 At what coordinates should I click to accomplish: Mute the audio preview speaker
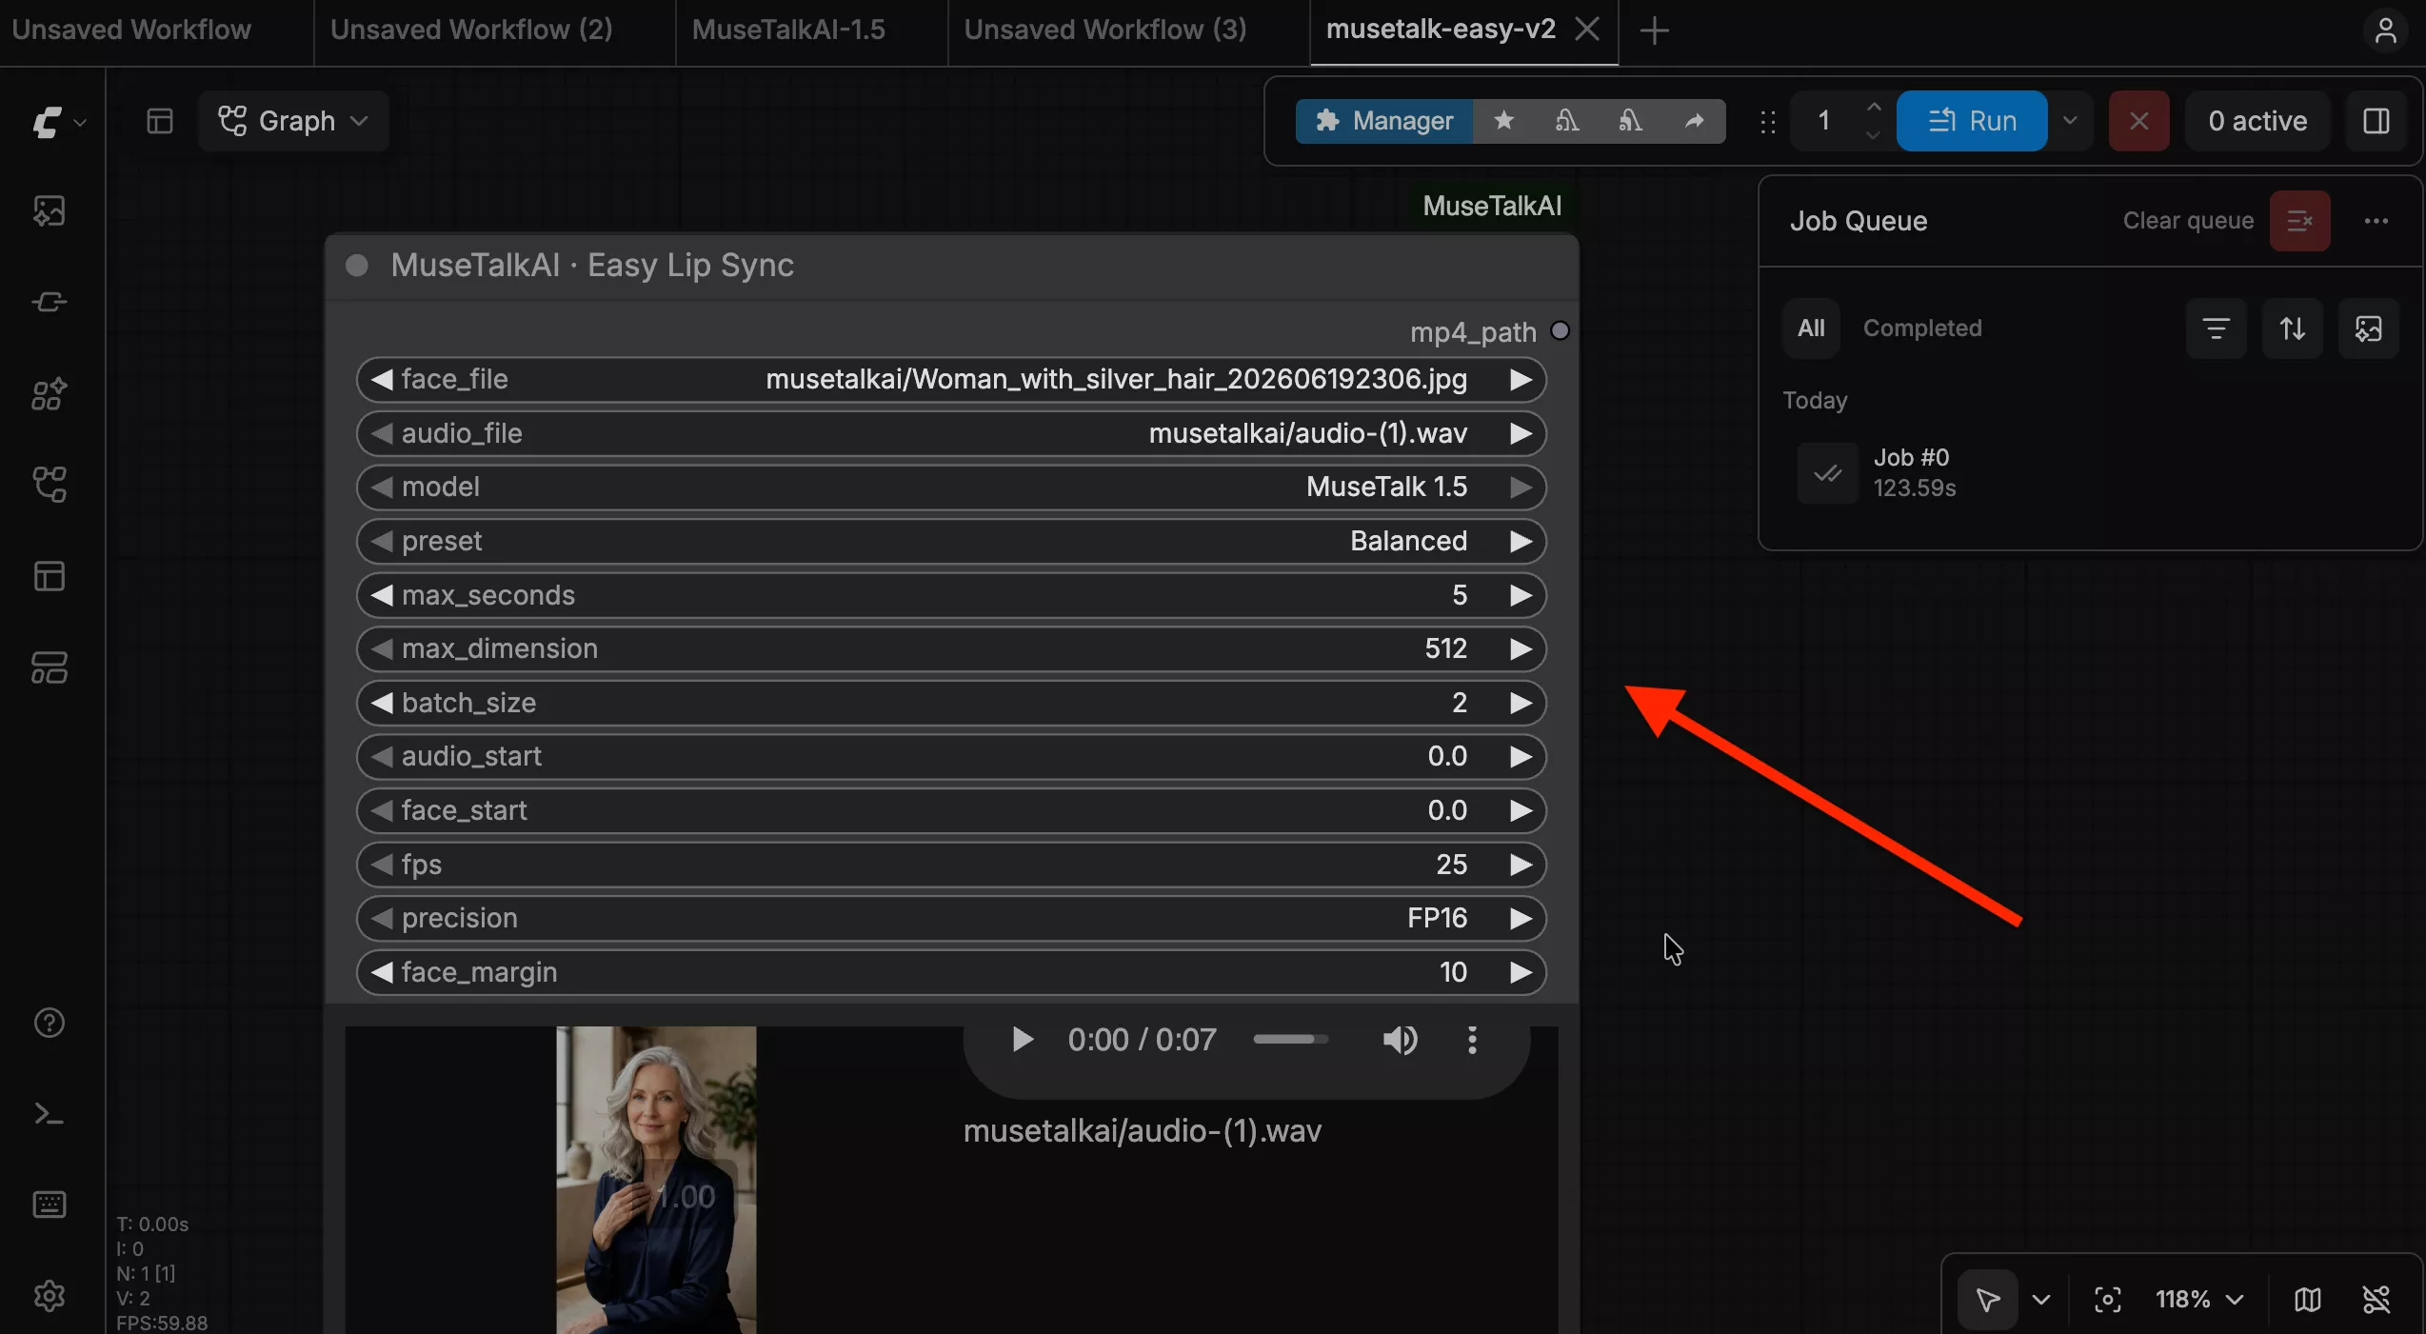(1400, 1040)
